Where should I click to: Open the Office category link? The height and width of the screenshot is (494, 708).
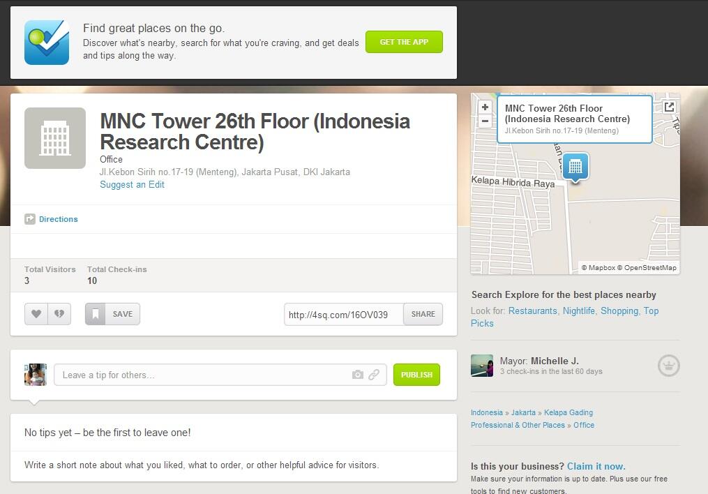(x=584, y=425)
